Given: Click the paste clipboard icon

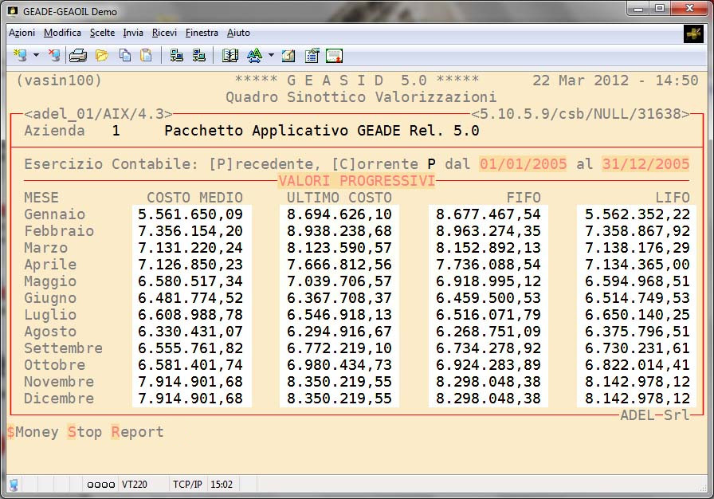Looking at the screenshot, I should [146, 55].
